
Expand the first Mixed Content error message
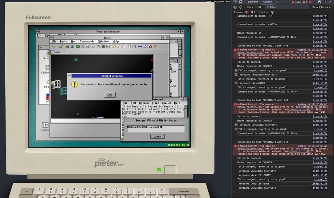(x=239, y=49)
